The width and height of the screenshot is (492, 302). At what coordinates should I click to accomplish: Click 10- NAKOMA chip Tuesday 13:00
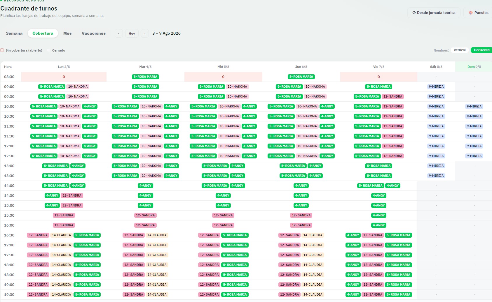151,166
